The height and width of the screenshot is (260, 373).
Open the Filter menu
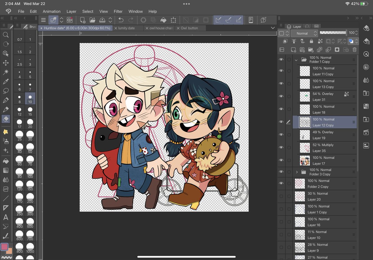coord(118,11)
